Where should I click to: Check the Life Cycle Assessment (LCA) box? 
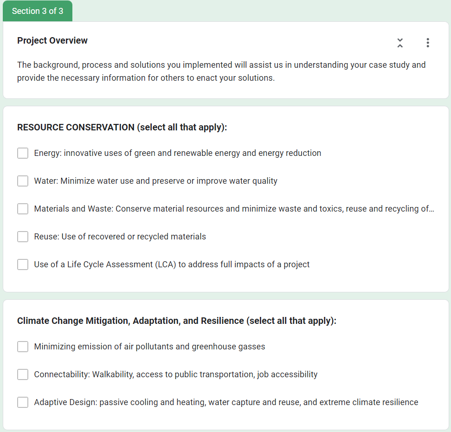(x=23, y=264)
